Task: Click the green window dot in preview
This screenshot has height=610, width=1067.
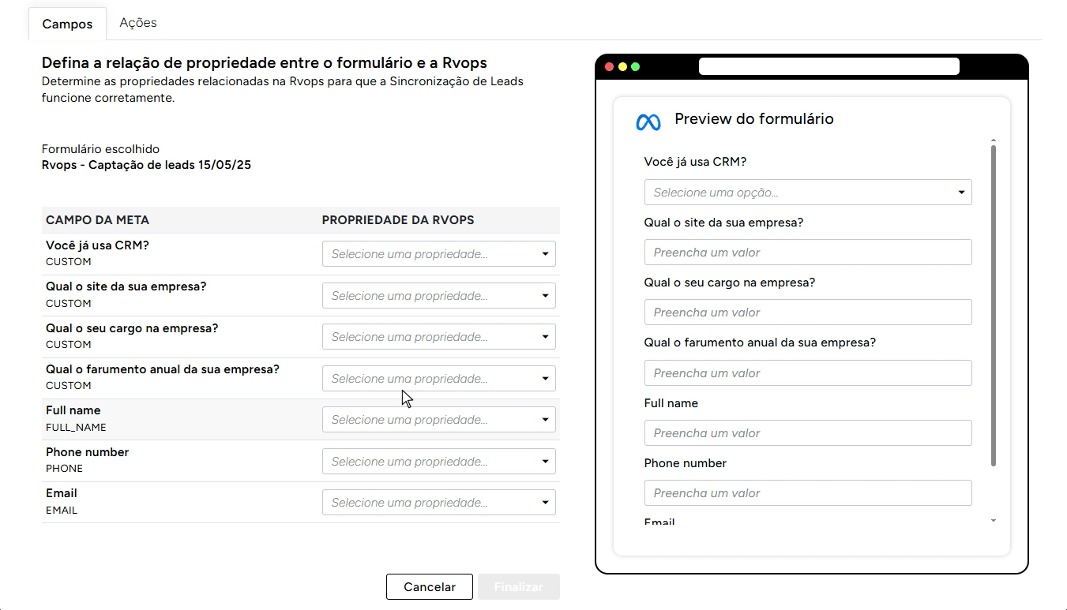Action: click(635, 66)
